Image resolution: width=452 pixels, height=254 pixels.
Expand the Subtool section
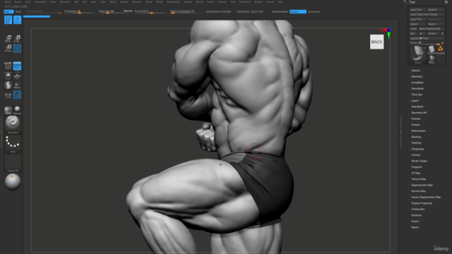tap(415, 71)
